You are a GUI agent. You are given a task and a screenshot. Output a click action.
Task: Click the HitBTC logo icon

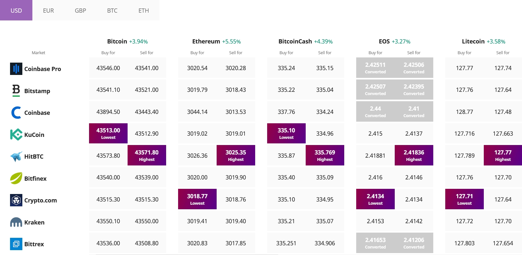(x=16, y=156)
